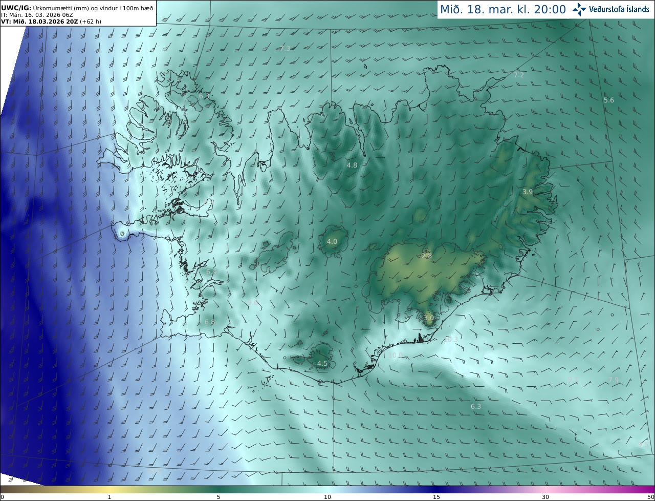Screen dimensions: 655x501
Task: Click the 'IT: Mán. 16. 03. 2026 06Z' line
Action: pos(37,15)
